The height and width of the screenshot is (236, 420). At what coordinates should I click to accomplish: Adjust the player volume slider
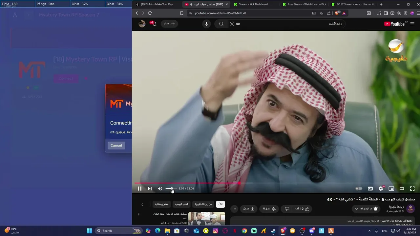[171, 188]
